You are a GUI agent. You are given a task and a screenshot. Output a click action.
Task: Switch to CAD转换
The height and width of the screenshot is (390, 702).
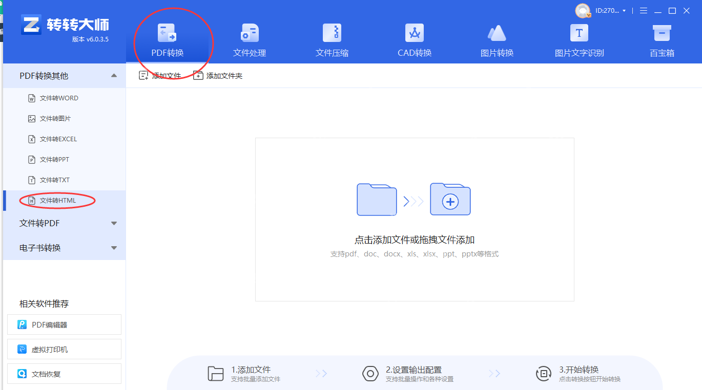pos(414,38)
